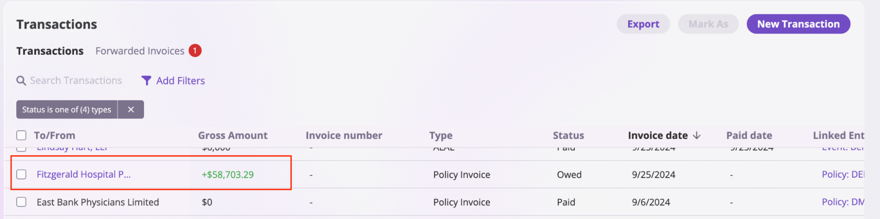Viewport: 880px width, 219px height.
Task: Toggle the select-all header checkbox
Action: tap(21, 135)
